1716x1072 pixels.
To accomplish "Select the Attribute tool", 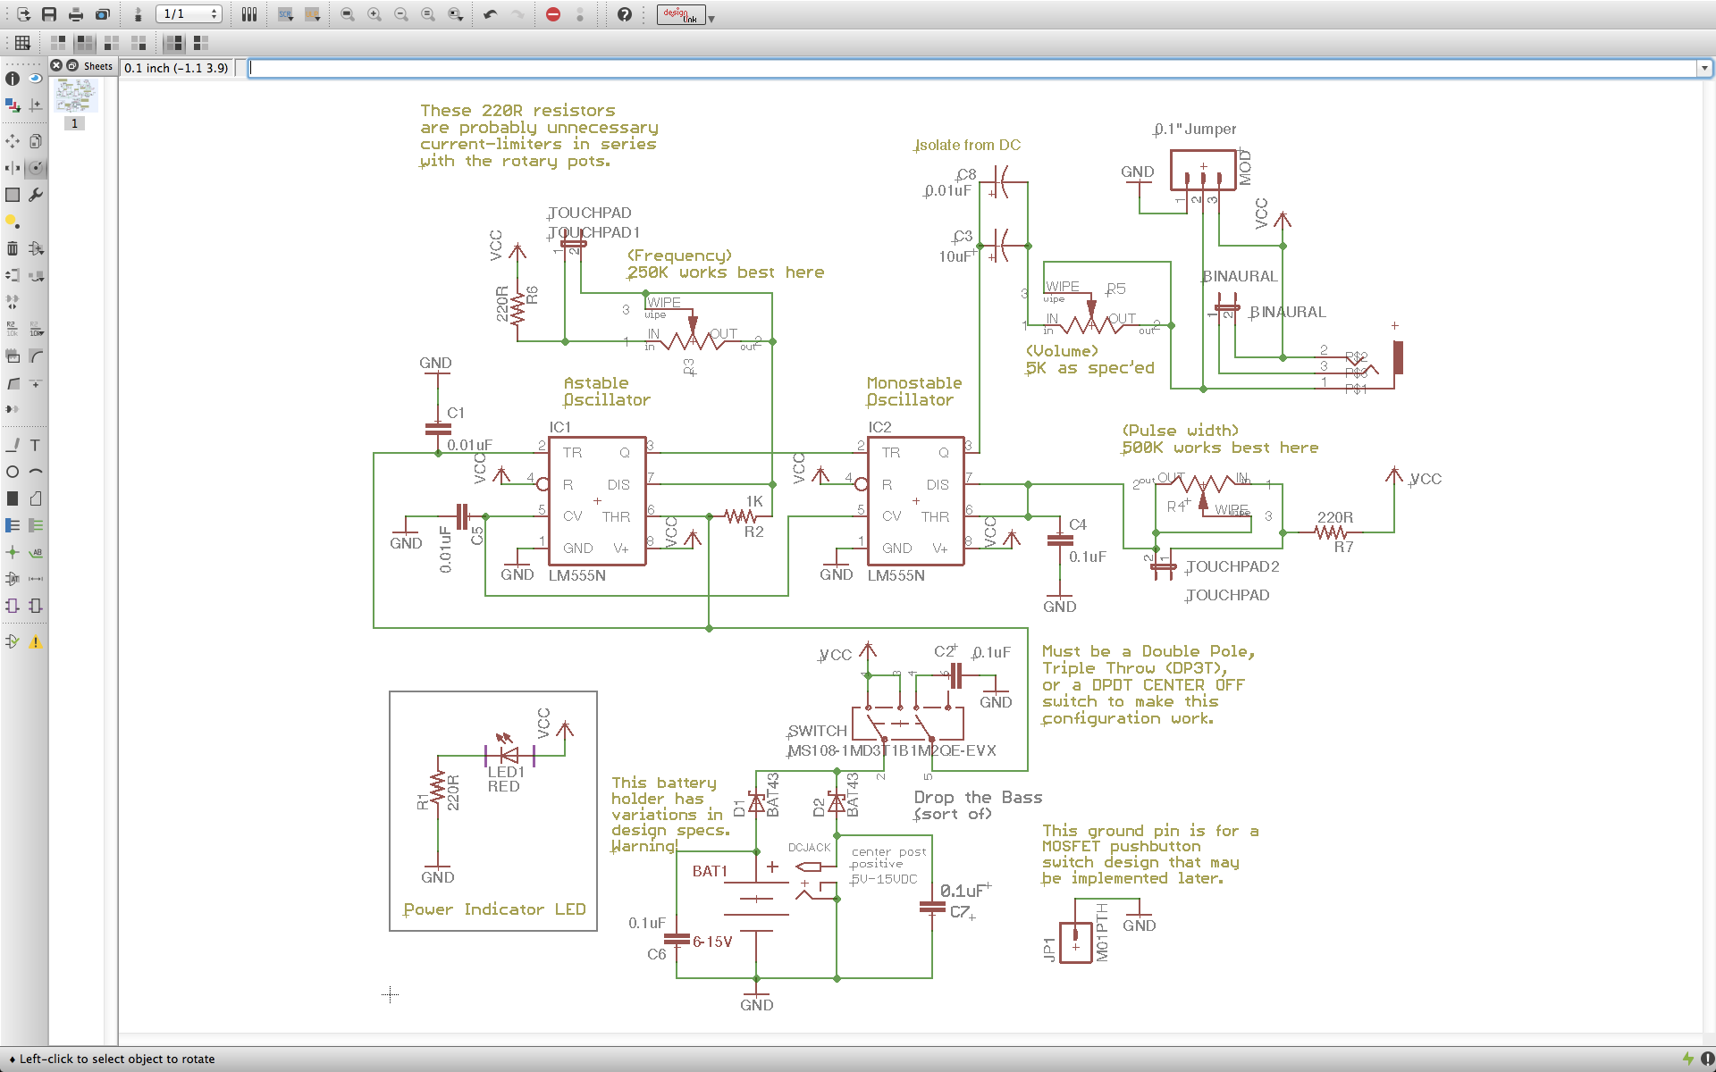I will [13, 579].
